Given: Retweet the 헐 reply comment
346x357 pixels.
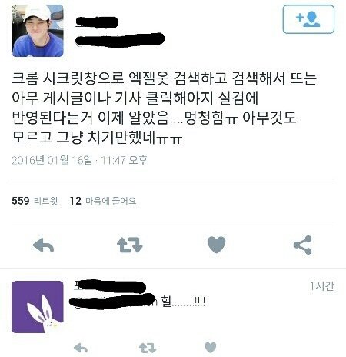Looking at the screenshot, I should pyautogui.click(x=148, y=348).
